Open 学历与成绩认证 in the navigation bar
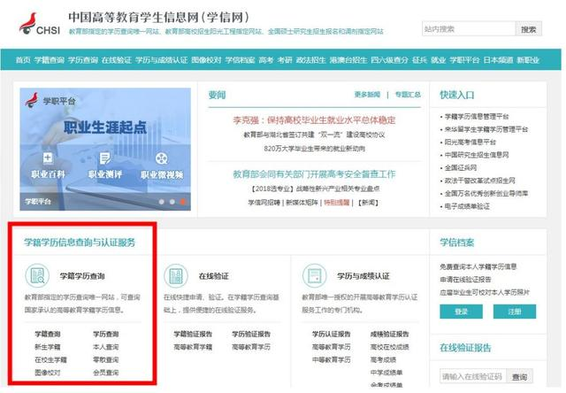This screenshot has width=566, height=393. click(x=161, y=60)
